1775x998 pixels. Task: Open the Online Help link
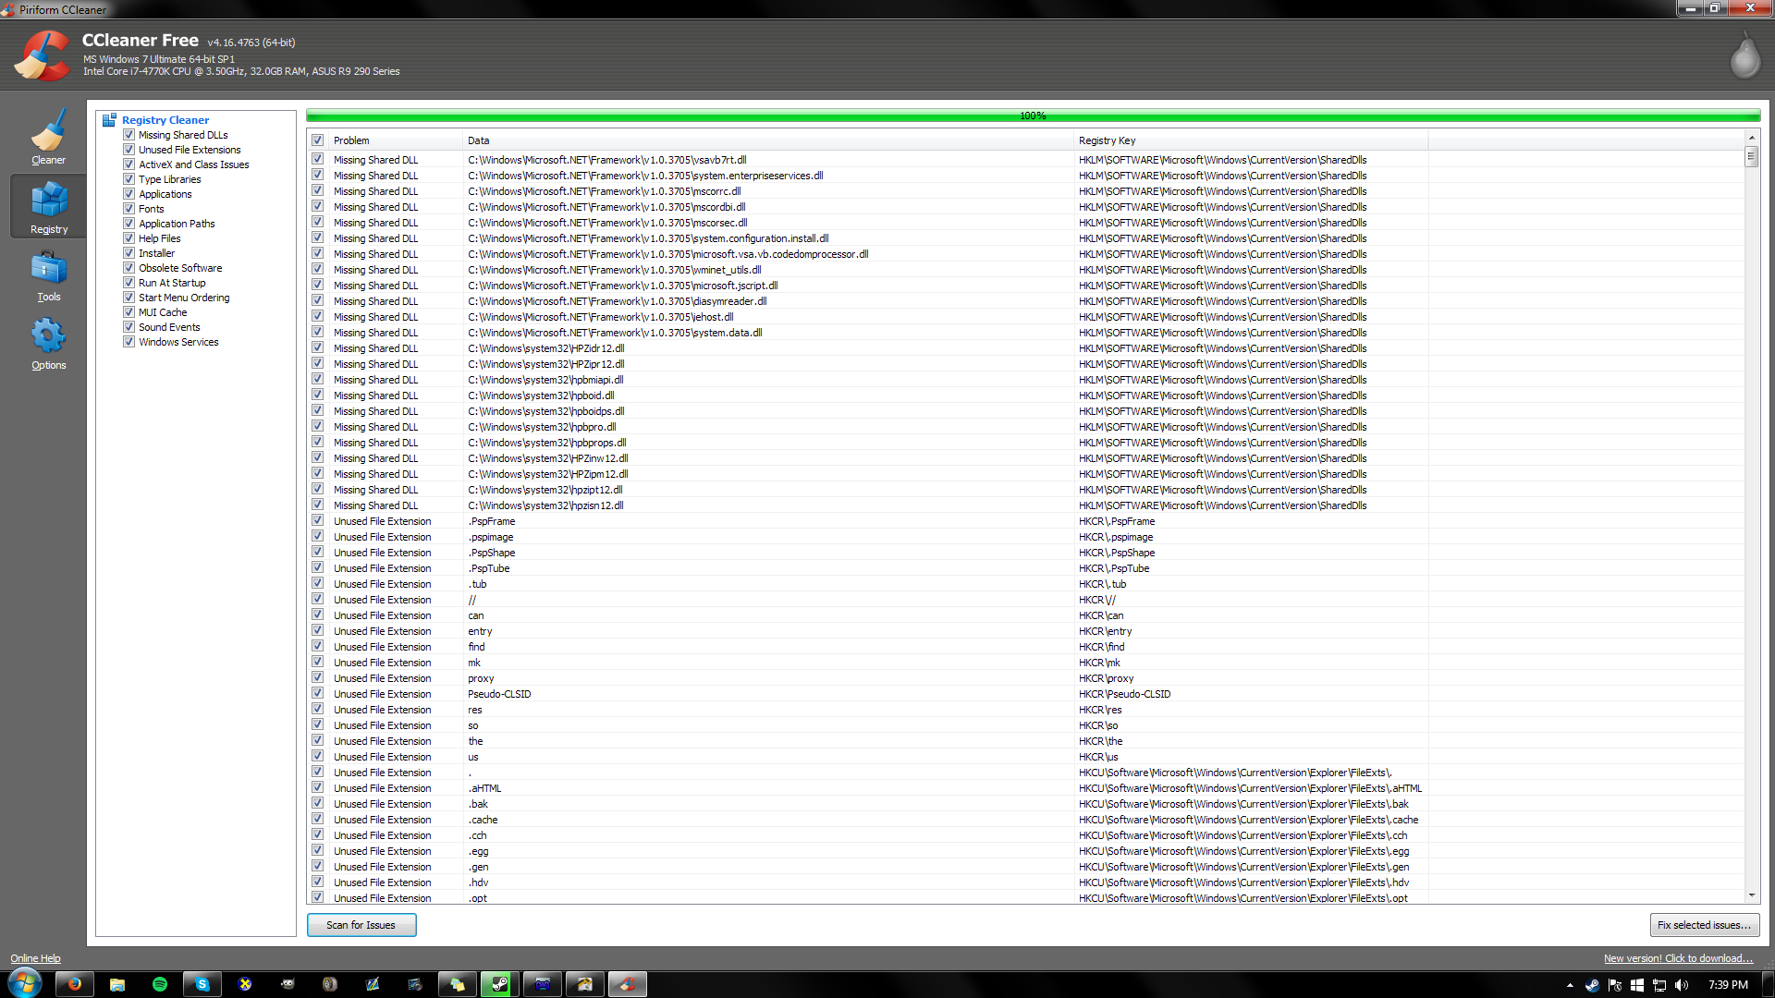point(35,958)
